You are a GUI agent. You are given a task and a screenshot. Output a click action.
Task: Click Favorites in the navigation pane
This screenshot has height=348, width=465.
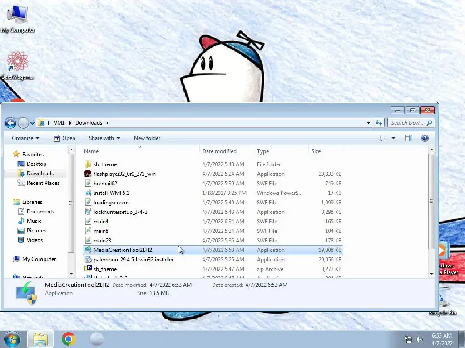(33, 155)
